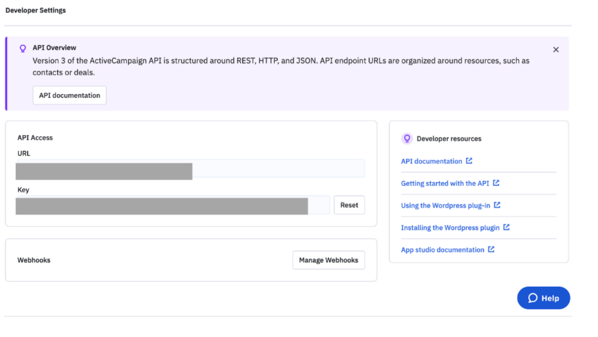The image size is (598, 337).
Task: Click the API Key field
Action: point(173,205)
